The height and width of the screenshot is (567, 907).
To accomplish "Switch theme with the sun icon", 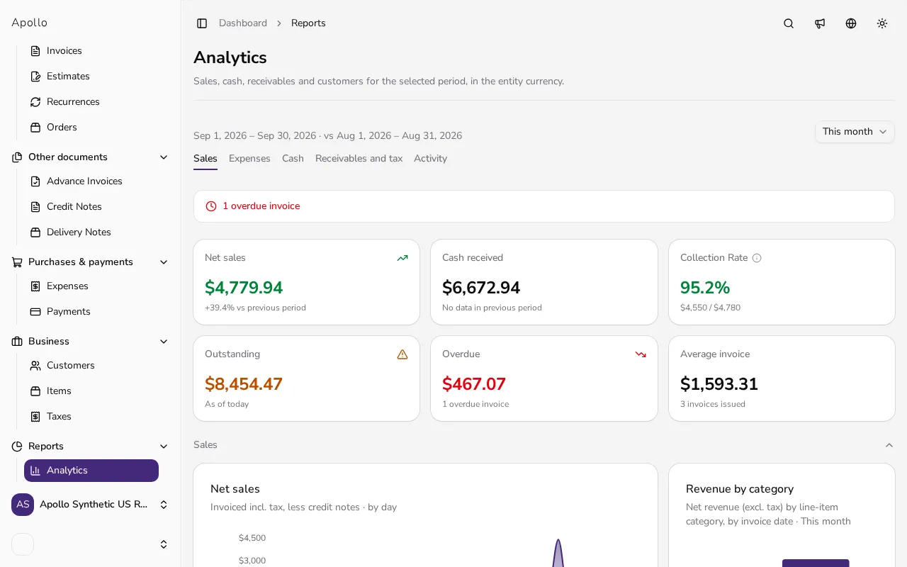I will coord(882,23).
